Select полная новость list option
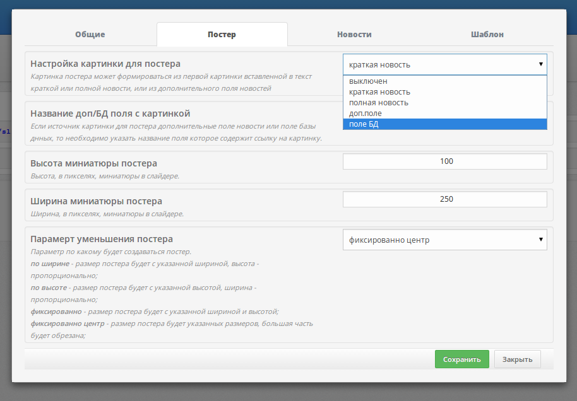Image resolution: width=577 pixels, height=401 pixels. [x=379, y=103]
